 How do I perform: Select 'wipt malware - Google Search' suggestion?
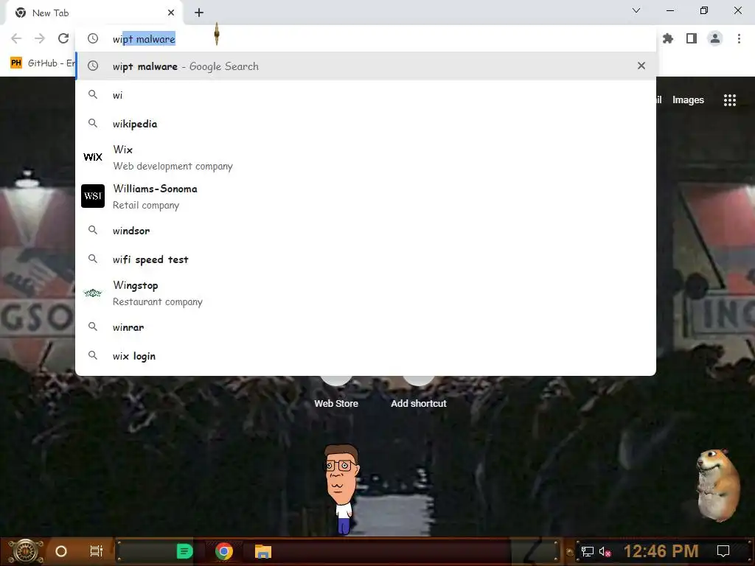366,66
